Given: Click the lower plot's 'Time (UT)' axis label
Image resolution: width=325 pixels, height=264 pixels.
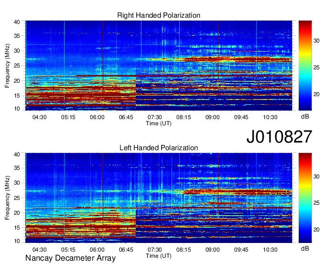Looking at the screenshot, I should pos(159,256).
